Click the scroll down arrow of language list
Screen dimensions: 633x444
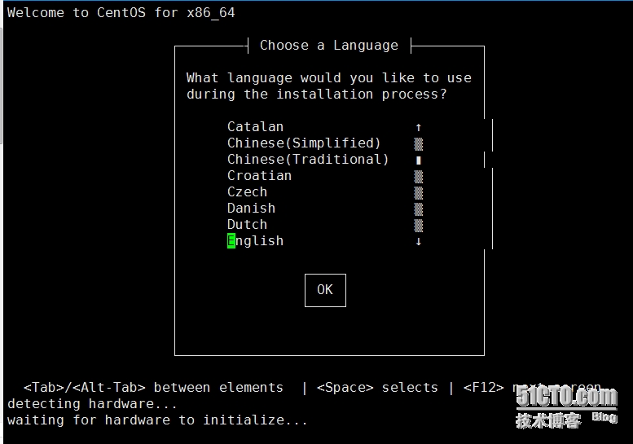(x=419, y=241)
